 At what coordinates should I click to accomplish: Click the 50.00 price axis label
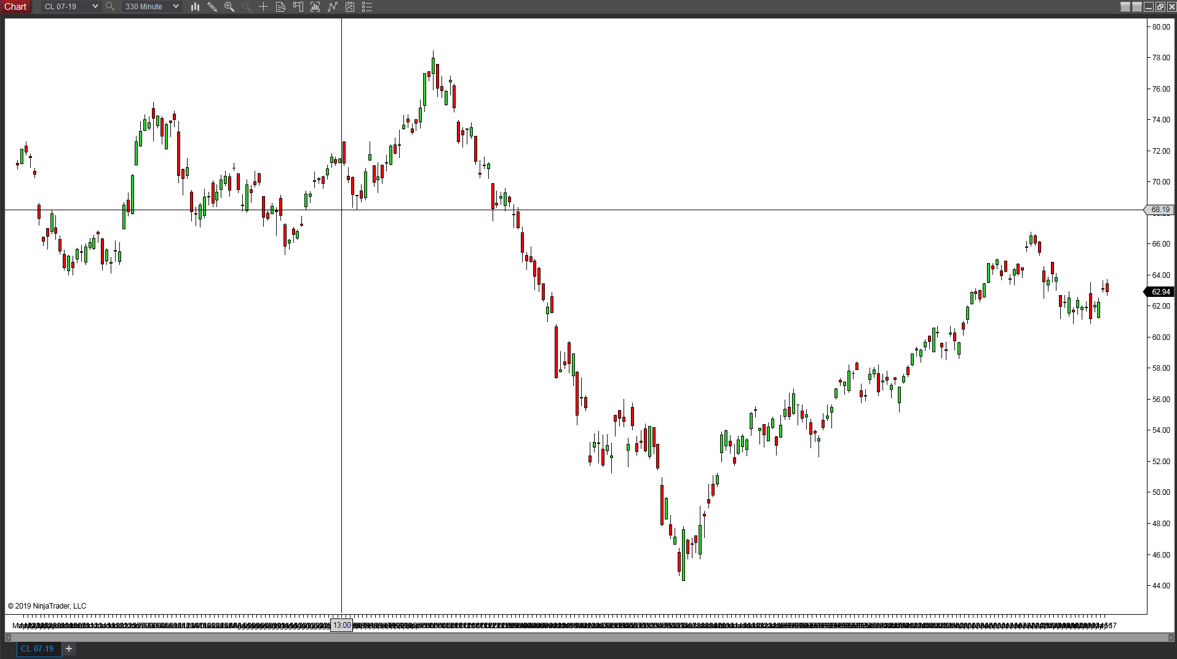tap(1161, 492)
